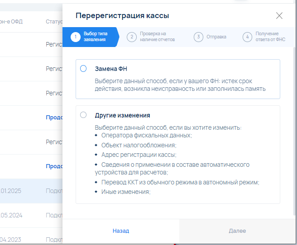Image resolution: width=297 pixels, height=245 pixels.
Task: Open the second bold blue Продо… status link
Action: tap(54, 166)
